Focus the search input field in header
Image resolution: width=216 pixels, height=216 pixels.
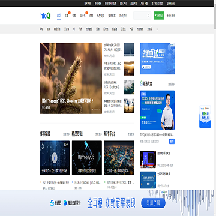[140, 16]
